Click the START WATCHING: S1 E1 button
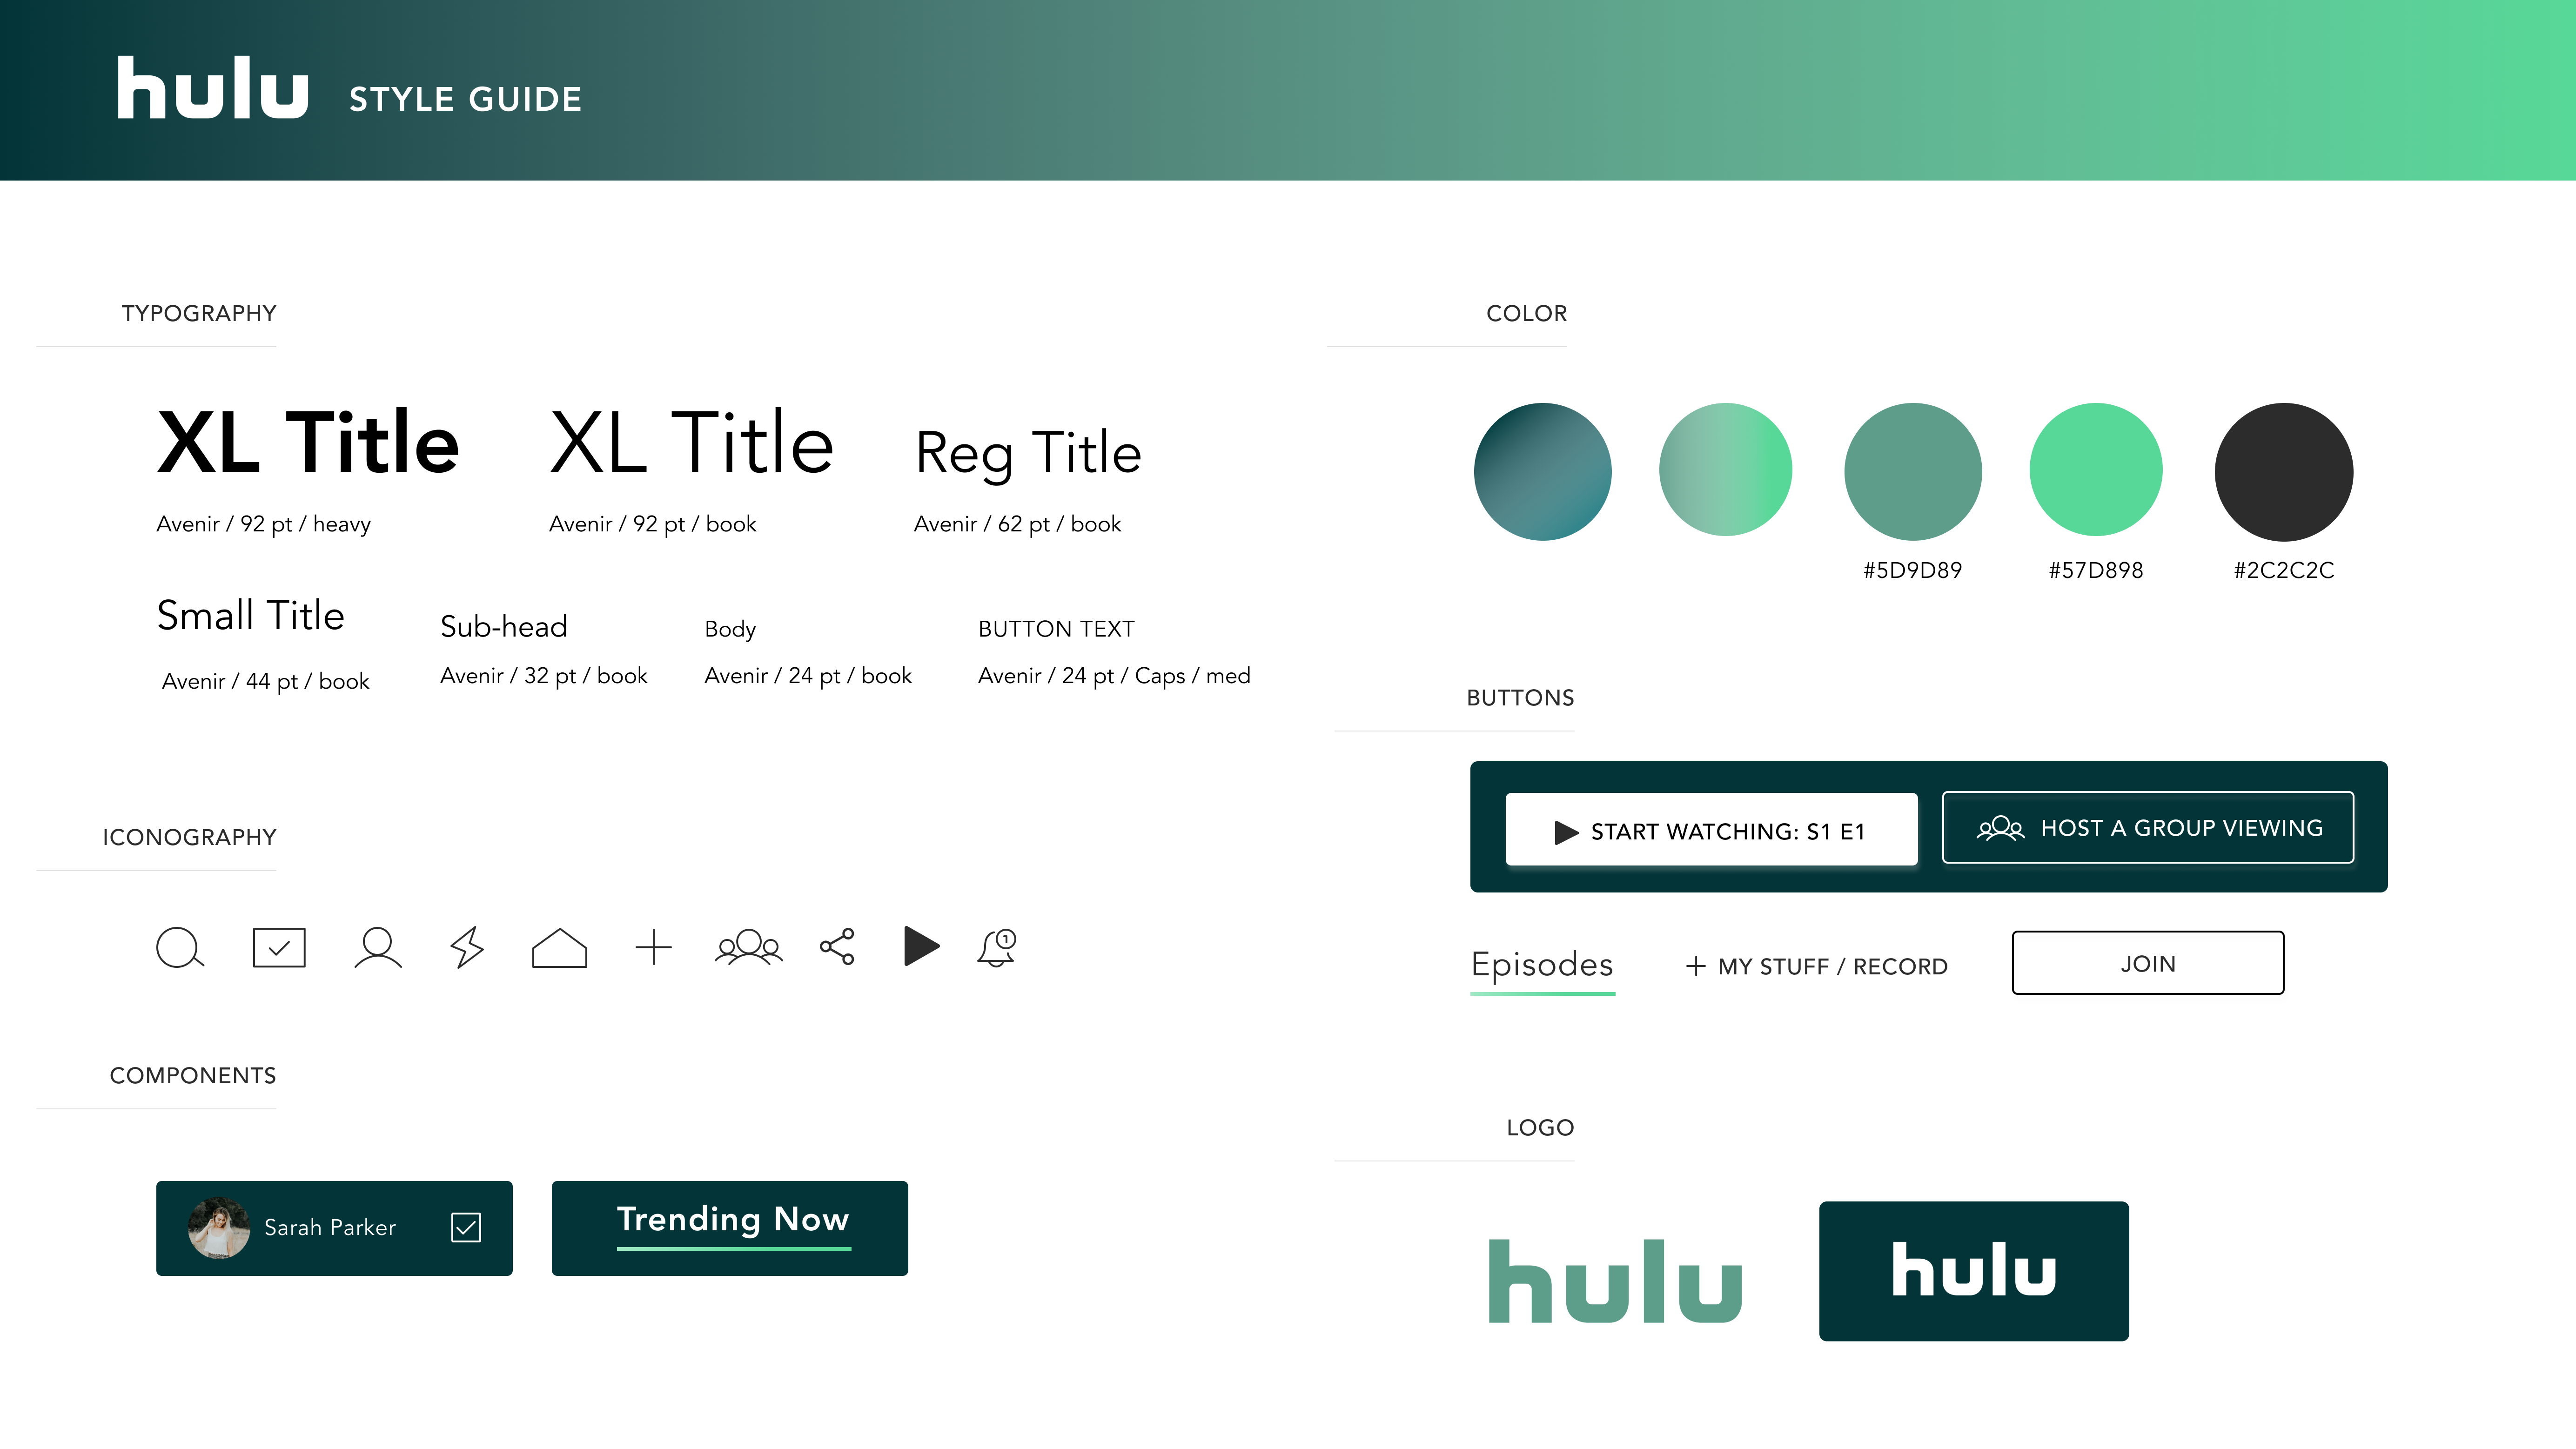The height and width of the screenshot is (1449, 2576). click(x=1712, y=829)
